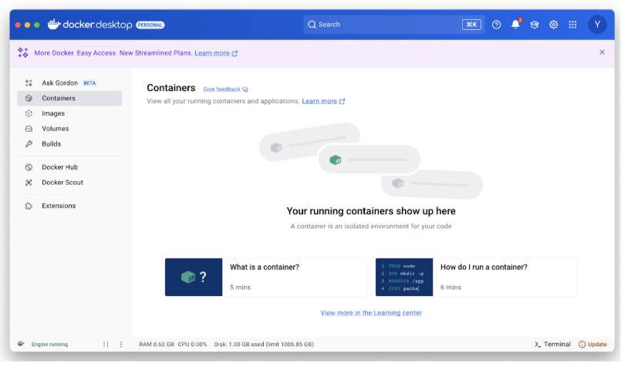Select Images in the sidebar
Screen dimensions: 628x367
pyautogui.click(x=53, y=113)
